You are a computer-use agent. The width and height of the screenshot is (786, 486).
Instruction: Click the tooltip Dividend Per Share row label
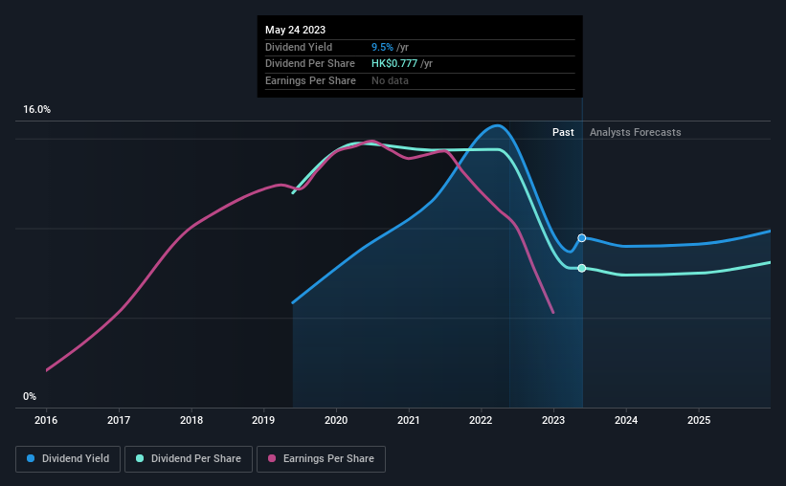tap(310, 64)
